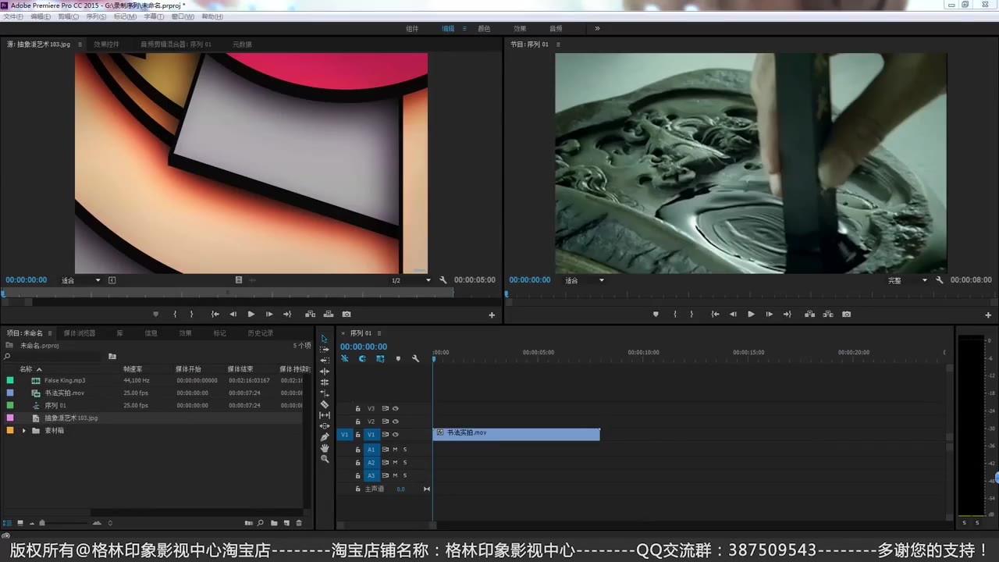
Task: Open timeline display settings wrench
Action: pos(415,359)
